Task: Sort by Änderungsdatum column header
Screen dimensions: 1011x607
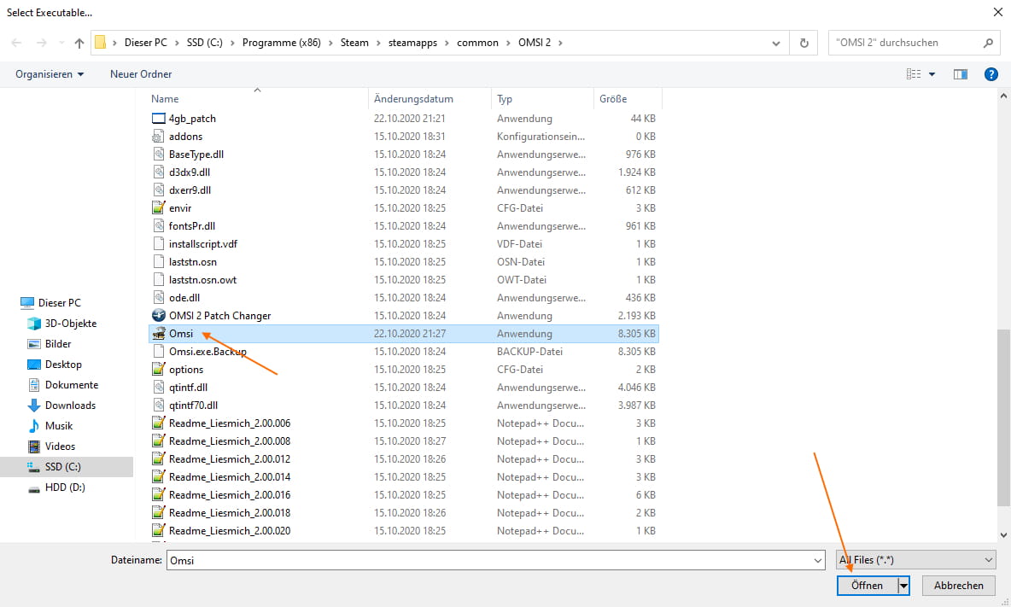Action: point(413,99)
